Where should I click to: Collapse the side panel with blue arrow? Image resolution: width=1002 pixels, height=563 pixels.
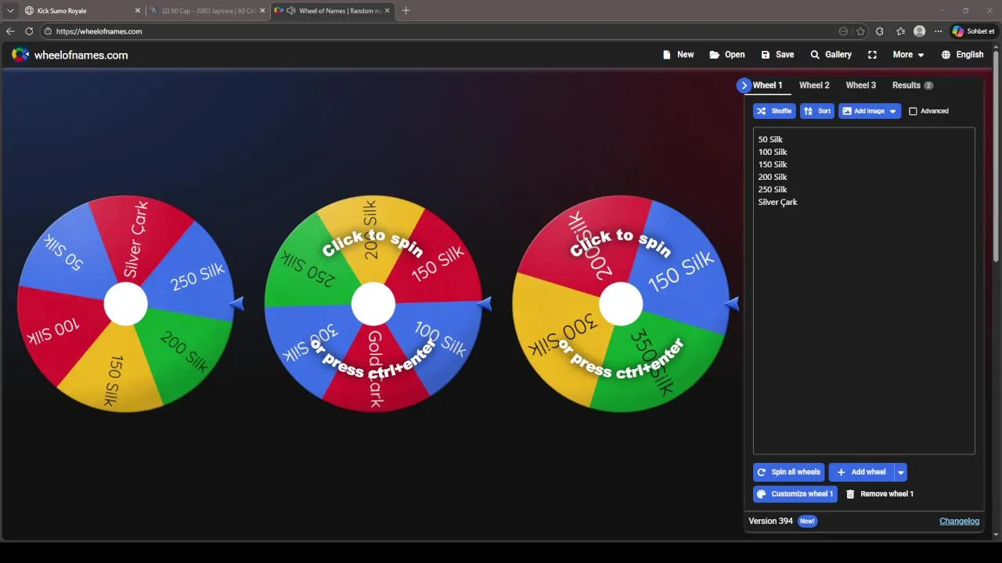[744, 85]
